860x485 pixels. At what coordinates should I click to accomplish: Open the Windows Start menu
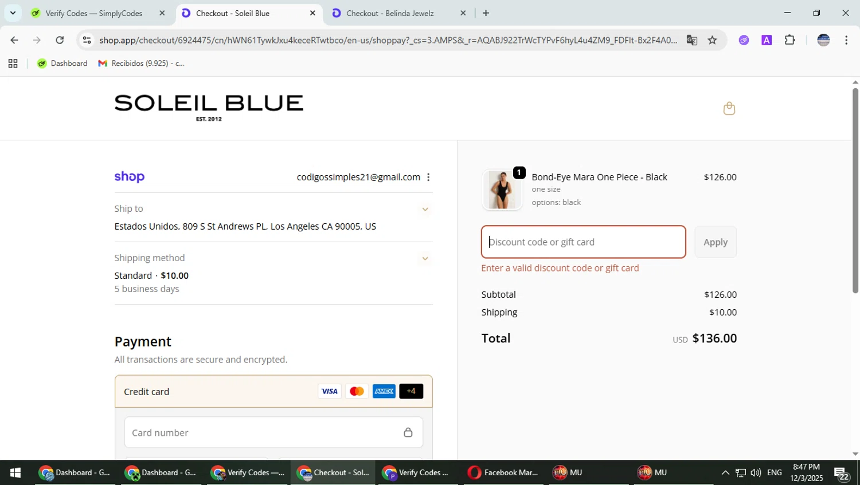point(15,472)
